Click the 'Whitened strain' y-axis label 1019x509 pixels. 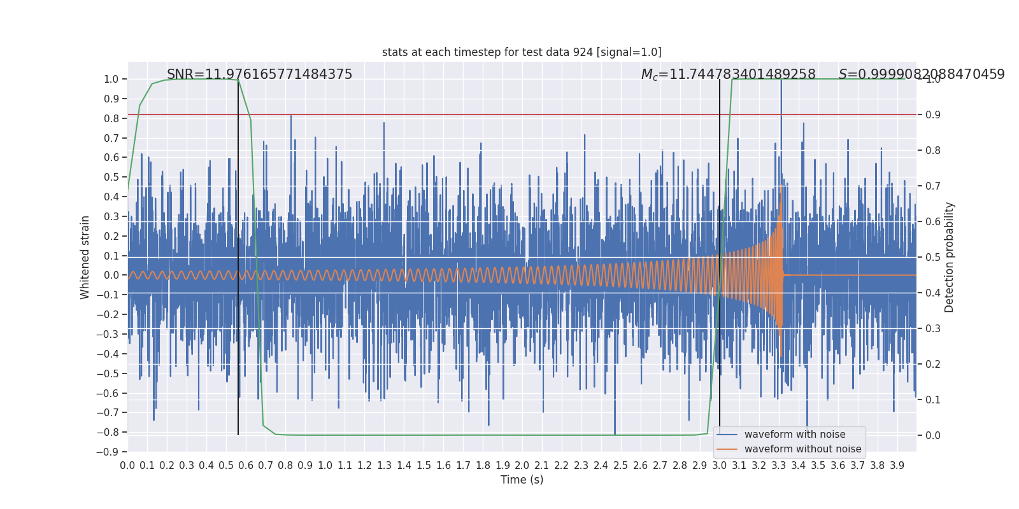point(85,257)
